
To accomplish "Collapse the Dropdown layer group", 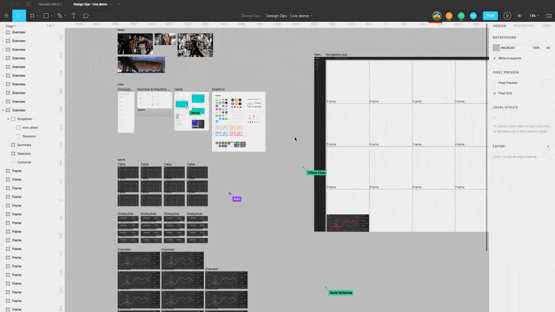I will click(x=8, y=119).
